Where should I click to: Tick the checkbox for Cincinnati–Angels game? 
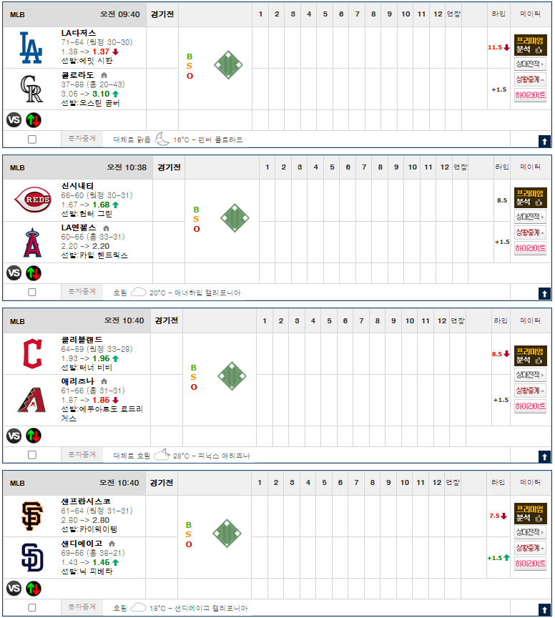pyautogui.click(x=32, y=292)
